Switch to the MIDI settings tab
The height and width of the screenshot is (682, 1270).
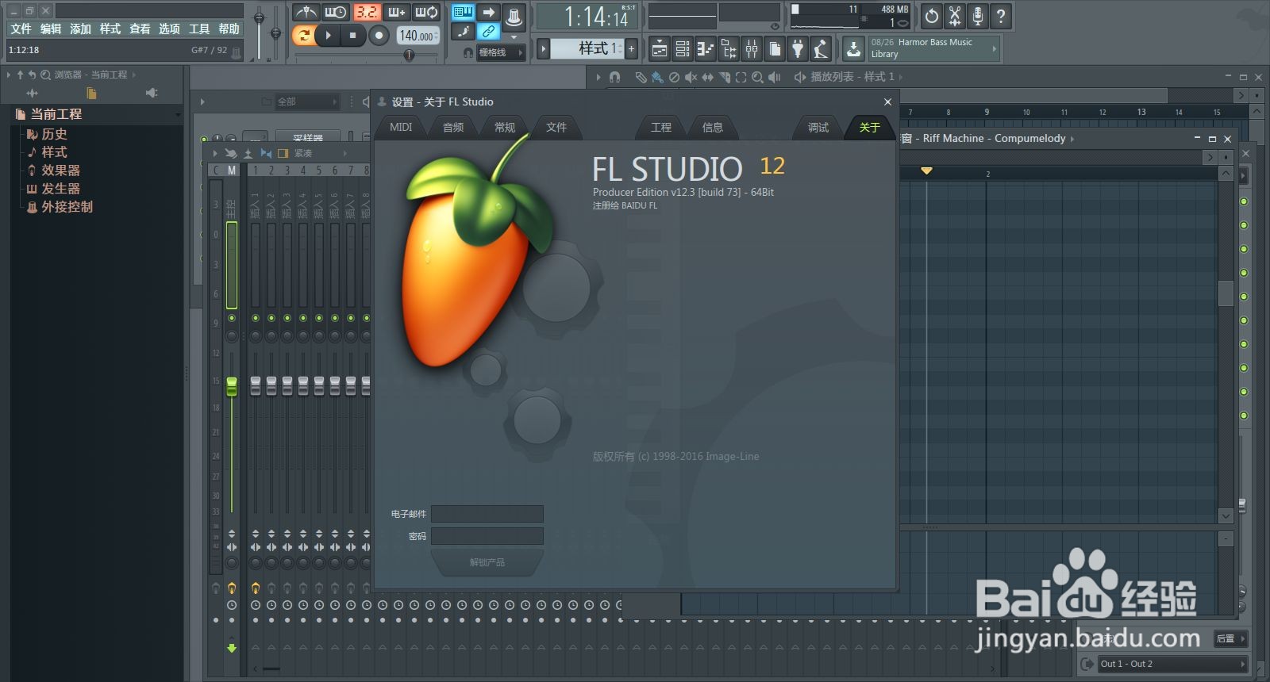pyautogui.click(x=401, y=127)
